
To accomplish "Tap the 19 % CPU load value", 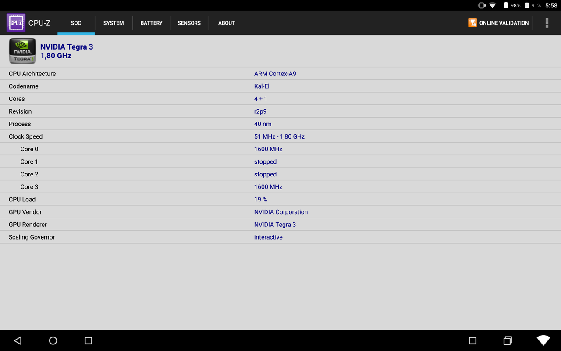I will pyautogui.click(x=261, y=200).
